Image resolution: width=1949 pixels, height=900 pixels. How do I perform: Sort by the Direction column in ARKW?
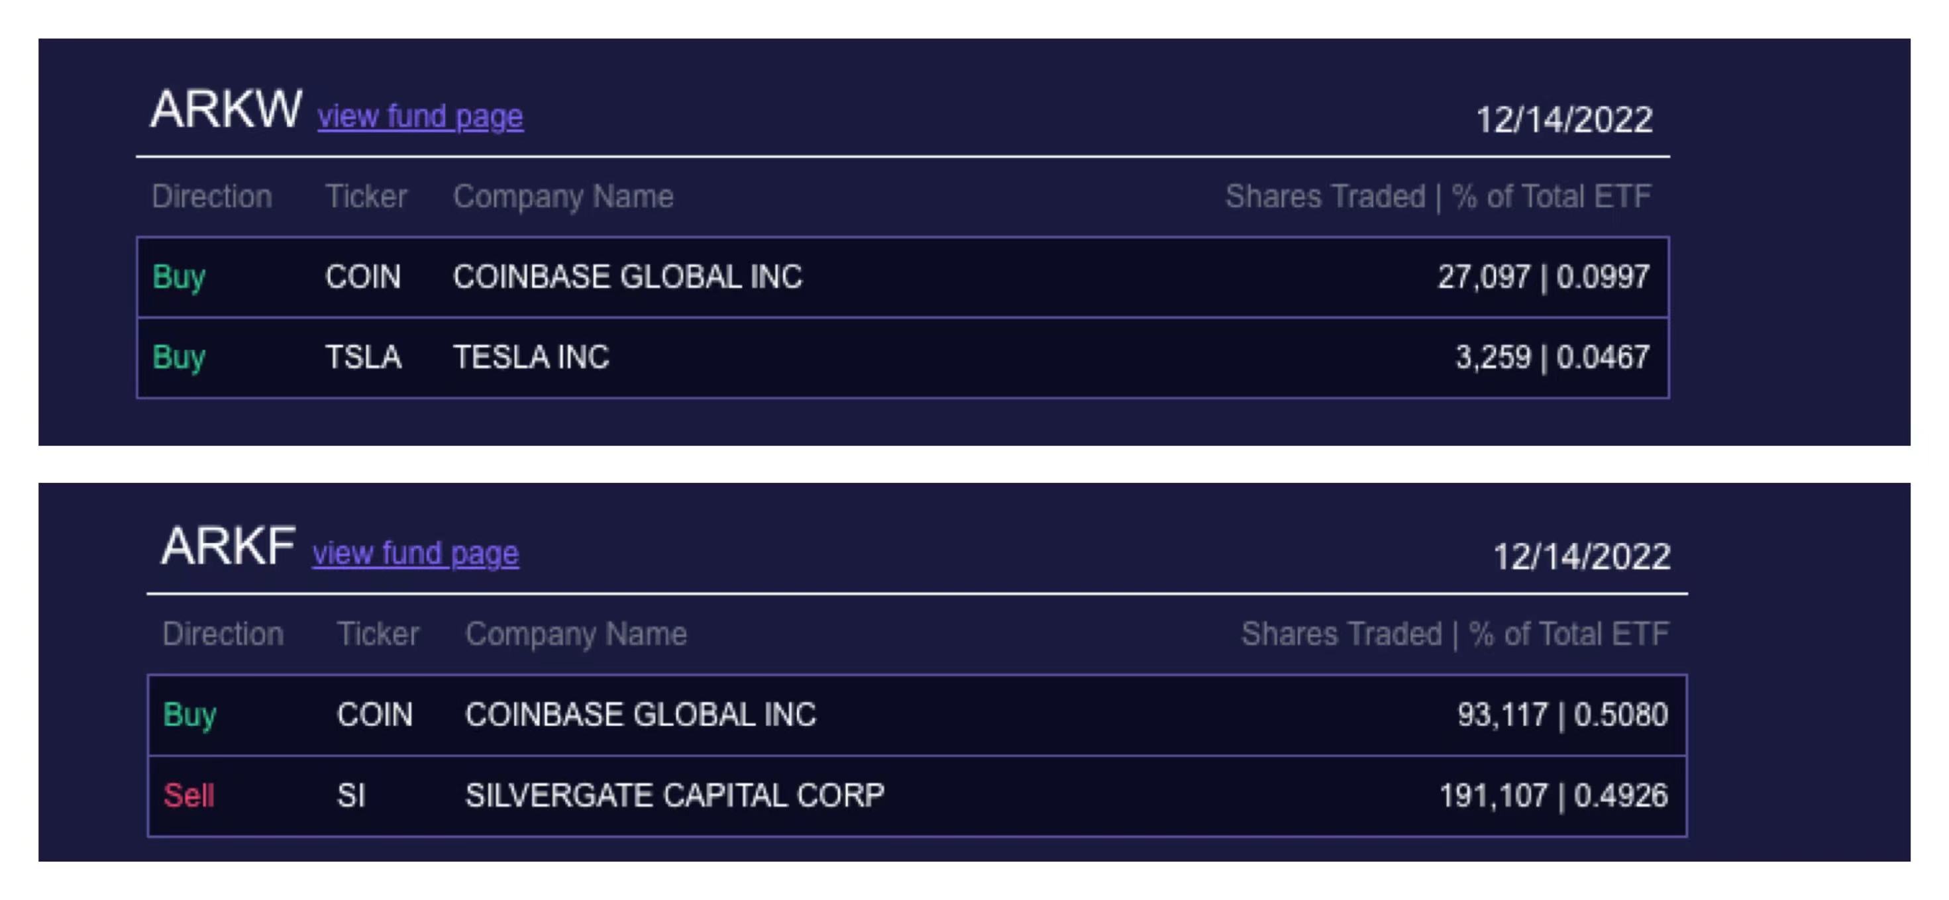point(212,197)
